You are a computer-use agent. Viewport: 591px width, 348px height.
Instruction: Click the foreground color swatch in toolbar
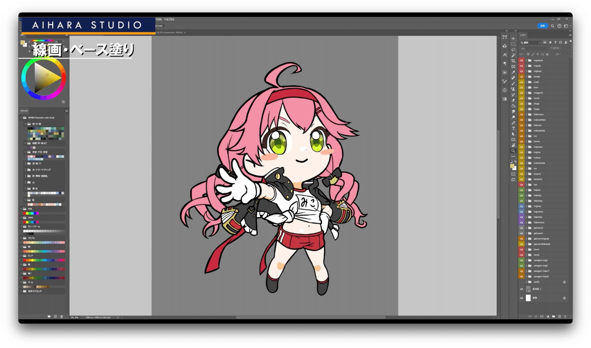512,166
